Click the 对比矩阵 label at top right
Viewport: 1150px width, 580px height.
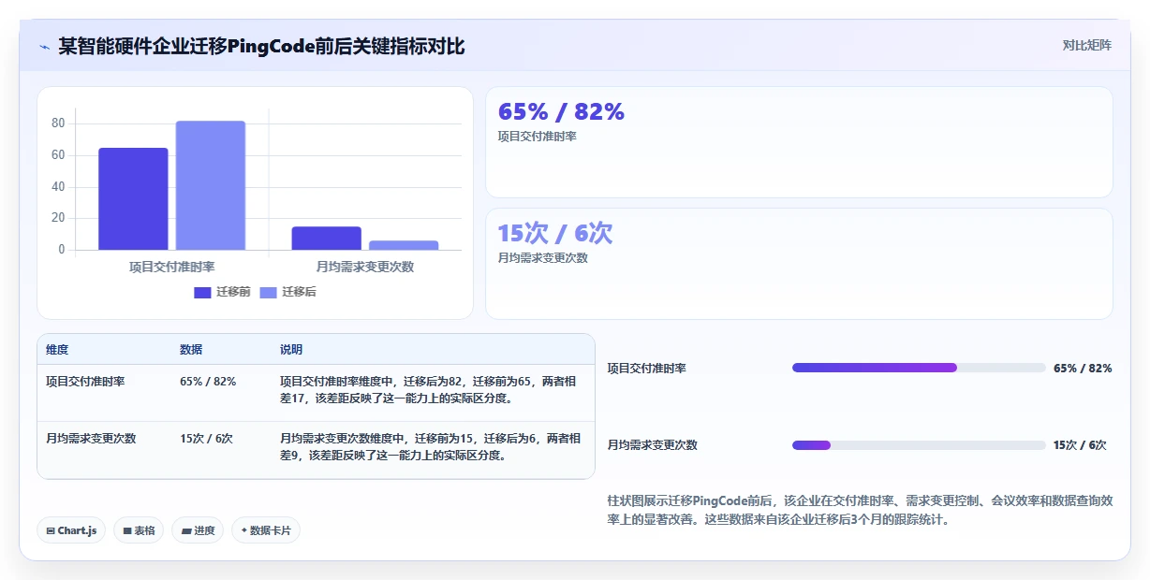[1087, 45]
